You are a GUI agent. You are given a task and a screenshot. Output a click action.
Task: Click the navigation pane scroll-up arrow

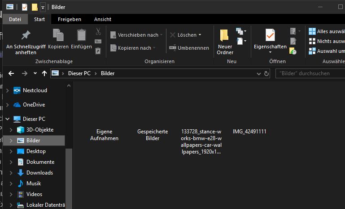[69, 85]
